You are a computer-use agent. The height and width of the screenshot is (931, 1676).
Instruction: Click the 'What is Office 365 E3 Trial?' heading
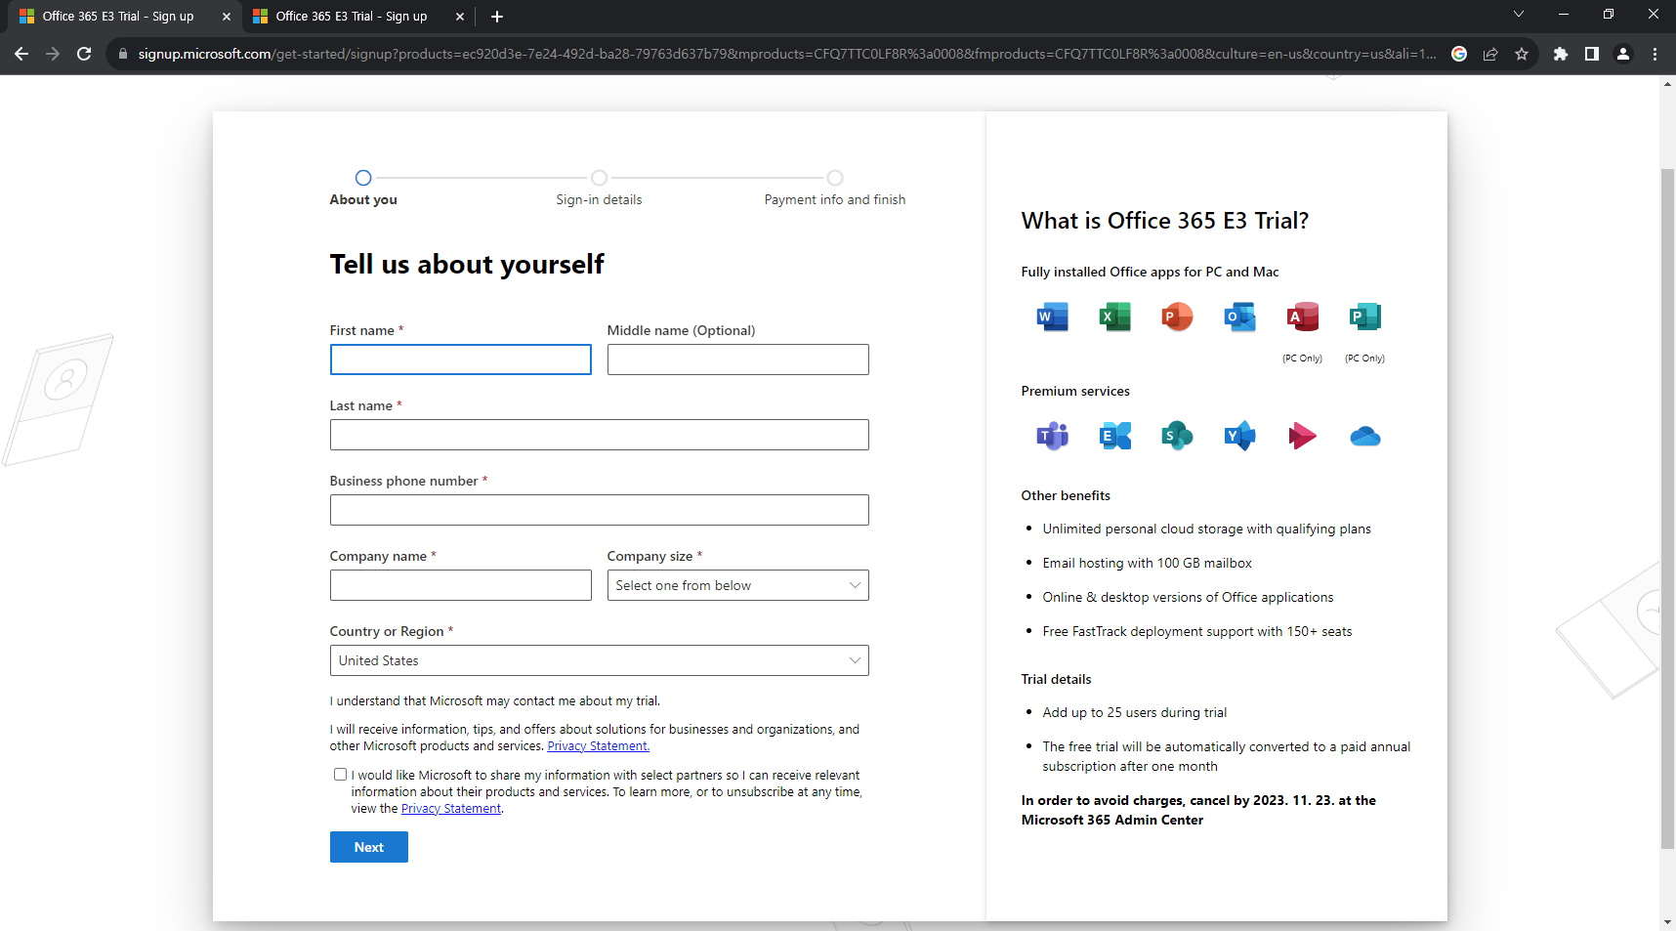tap(1165, 221)
